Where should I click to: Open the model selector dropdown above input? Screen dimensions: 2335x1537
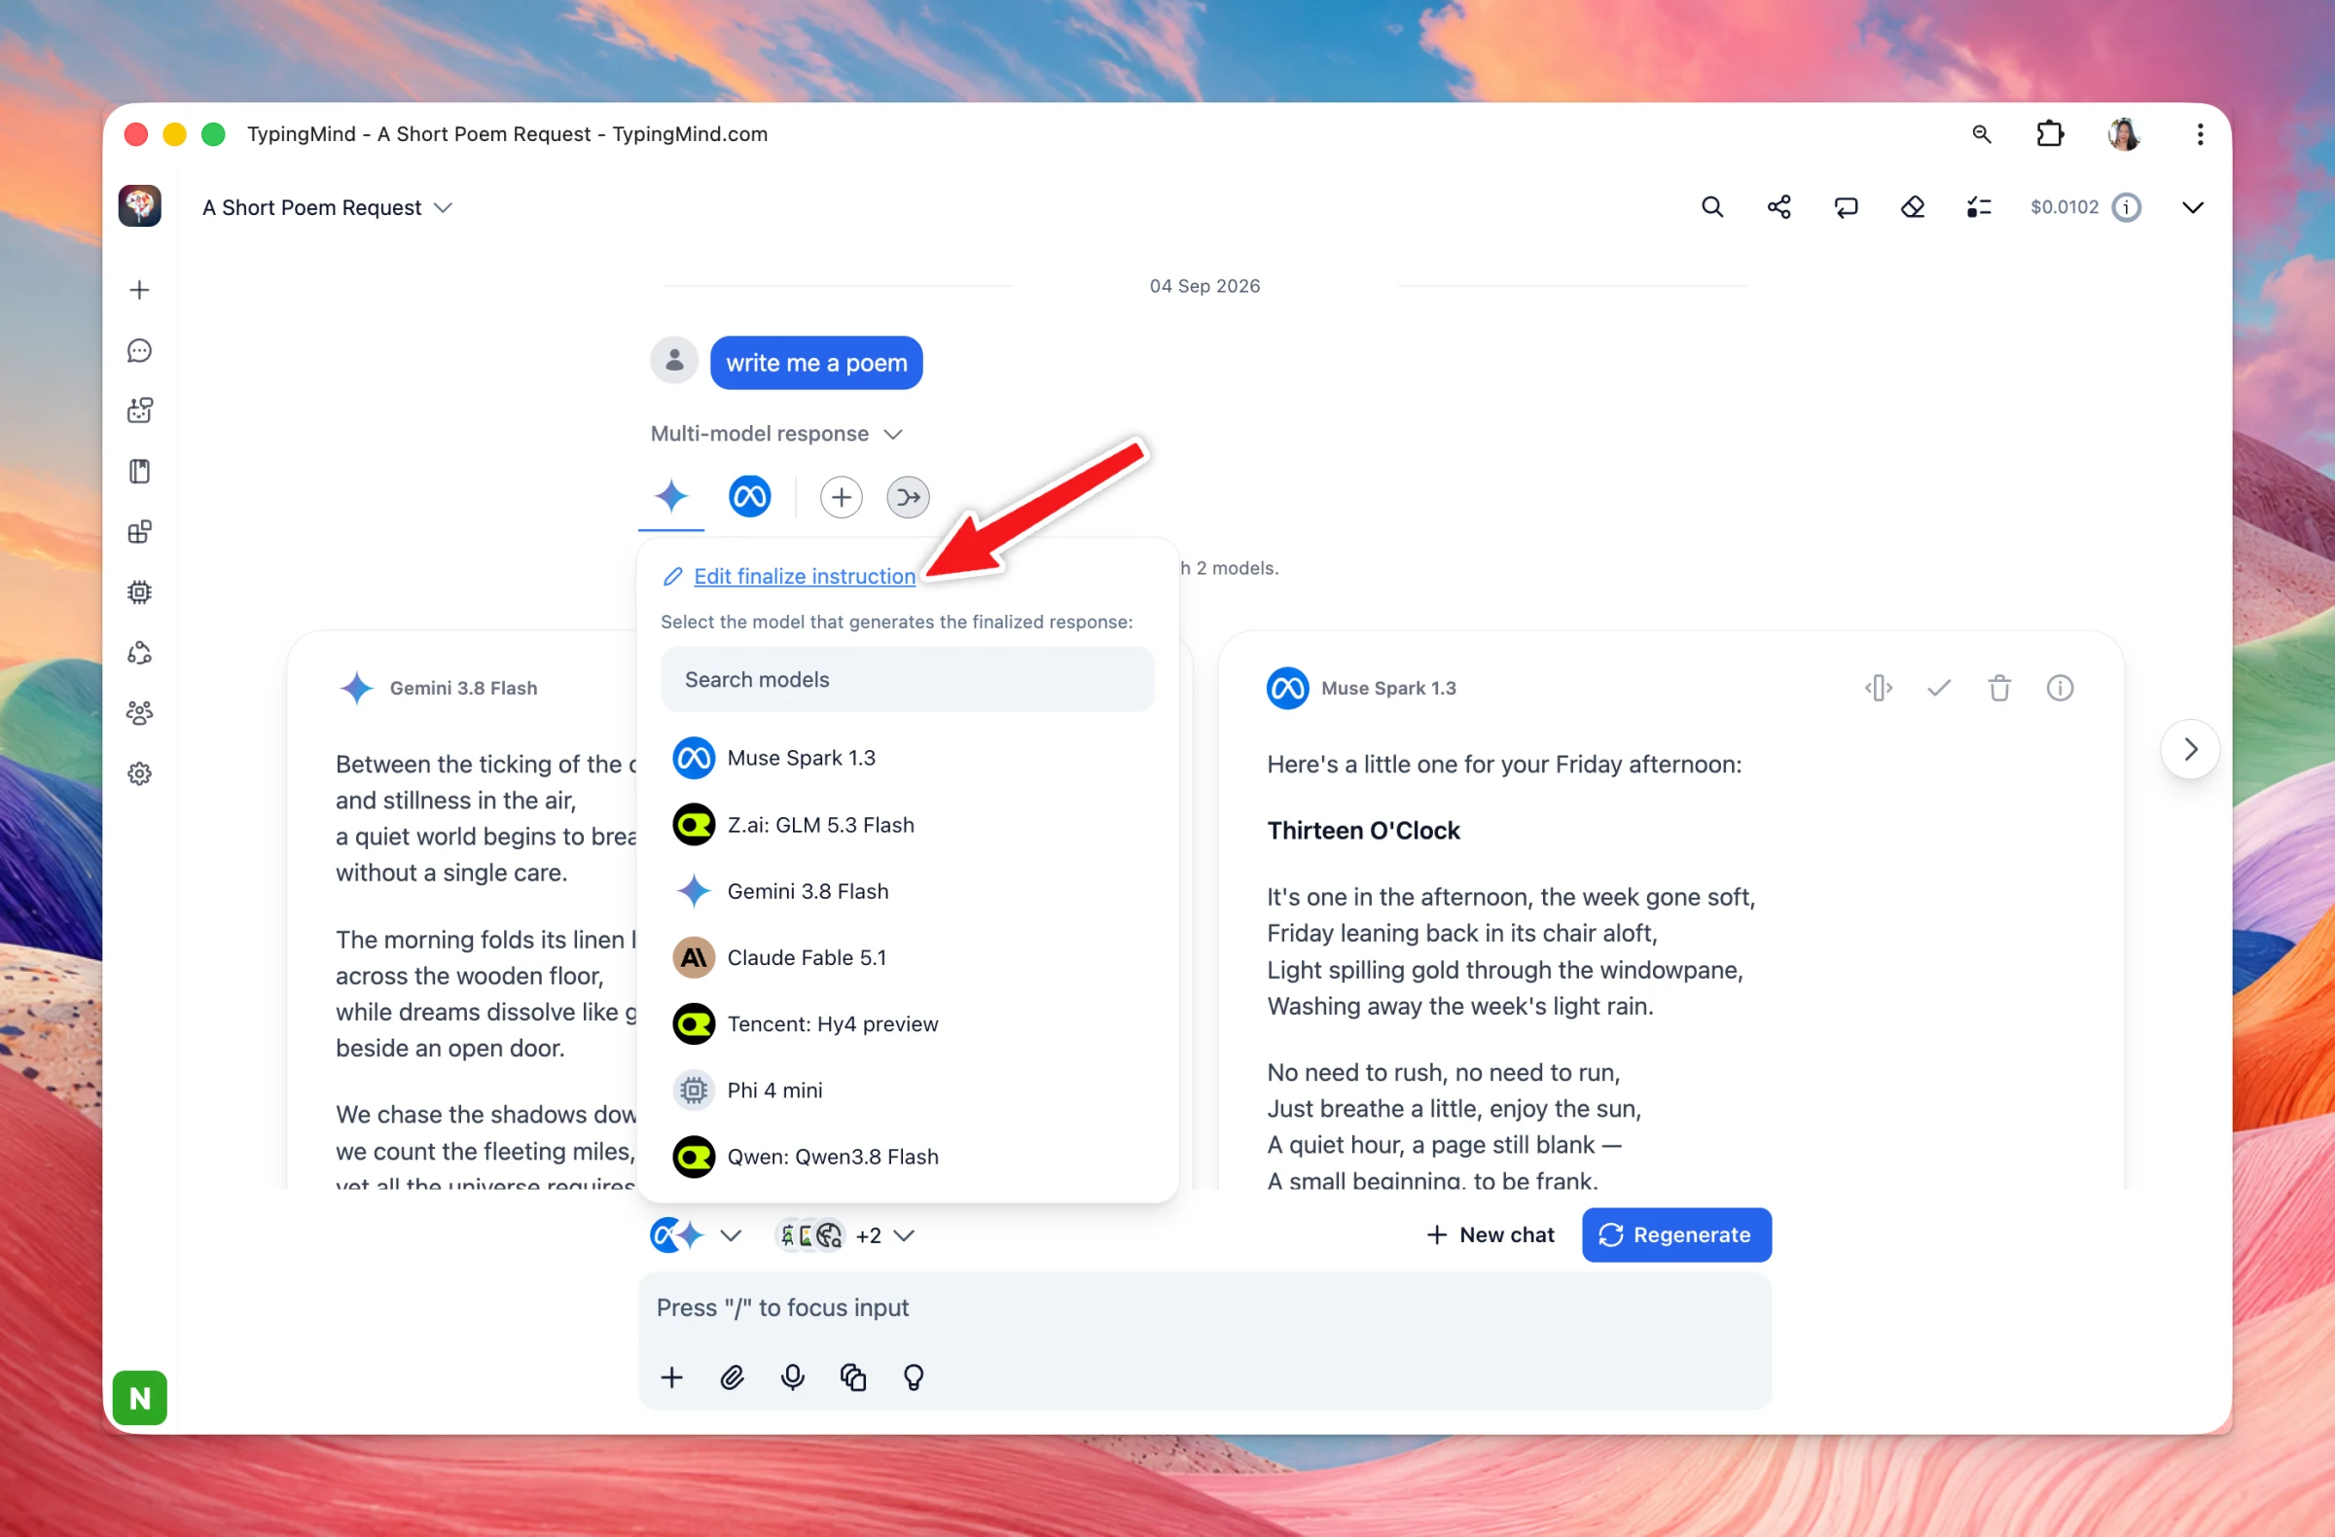pyautogui.click(x=696, y=1234)
